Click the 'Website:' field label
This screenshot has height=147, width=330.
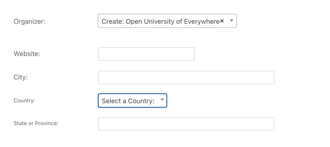(x=27, y=54)
